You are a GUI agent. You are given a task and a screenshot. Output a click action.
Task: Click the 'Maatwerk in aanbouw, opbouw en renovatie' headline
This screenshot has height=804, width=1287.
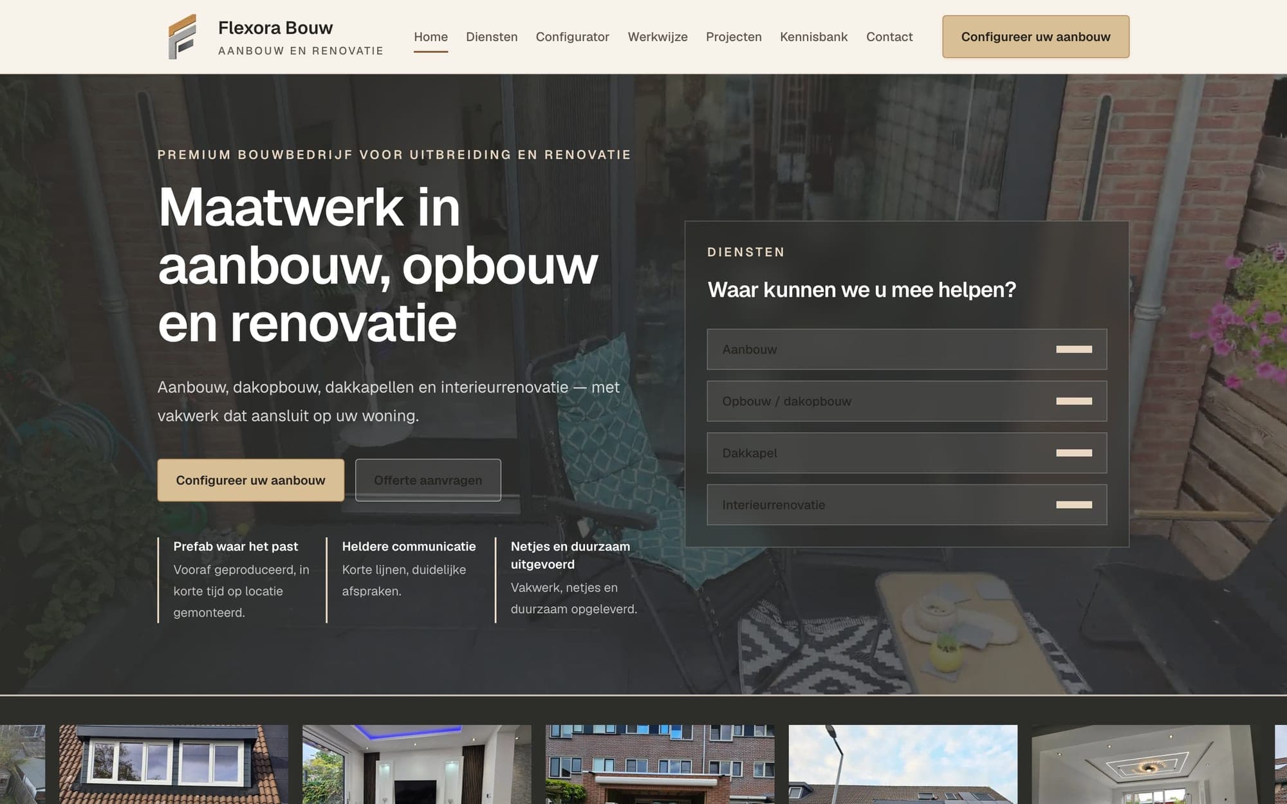click(x=378, y=264)
